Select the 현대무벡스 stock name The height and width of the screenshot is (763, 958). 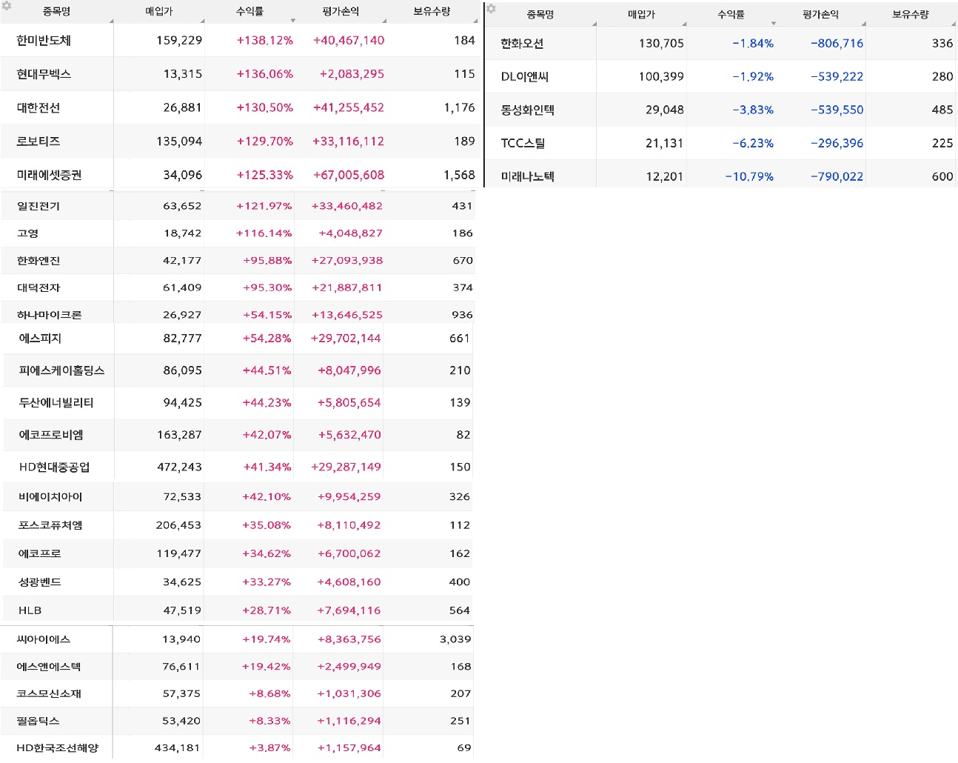tap(44, 74)
